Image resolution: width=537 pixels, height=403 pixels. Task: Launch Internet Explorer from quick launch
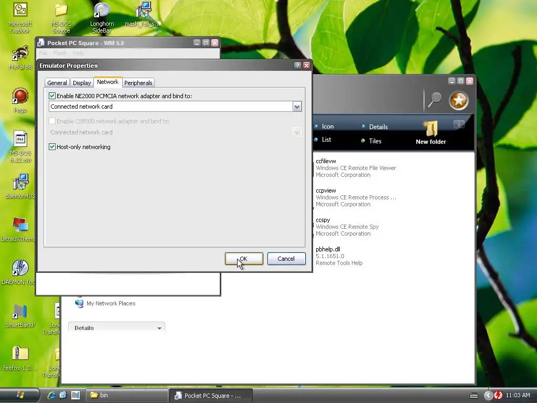tap(51, 395)
